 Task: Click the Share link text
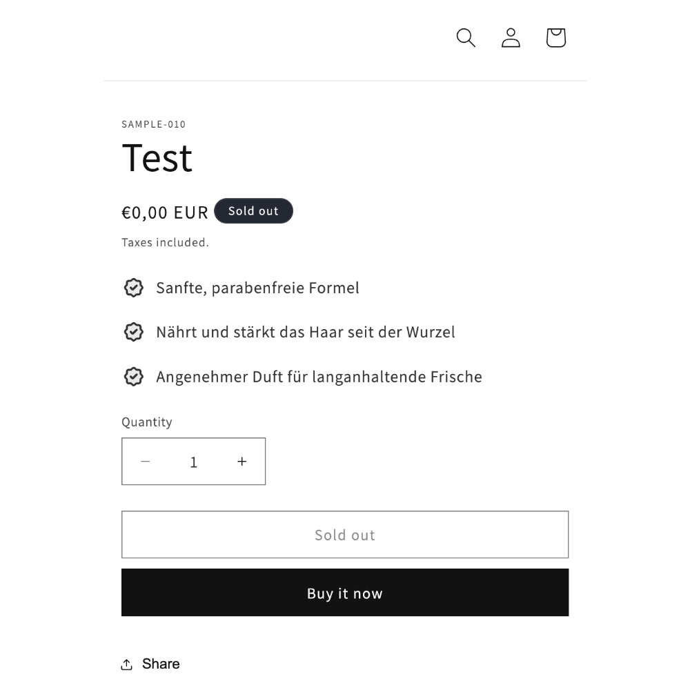161,664
